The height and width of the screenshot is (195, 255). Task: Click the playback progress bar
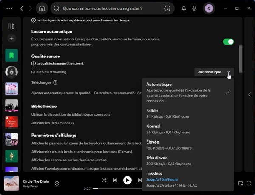click(117, 189)
